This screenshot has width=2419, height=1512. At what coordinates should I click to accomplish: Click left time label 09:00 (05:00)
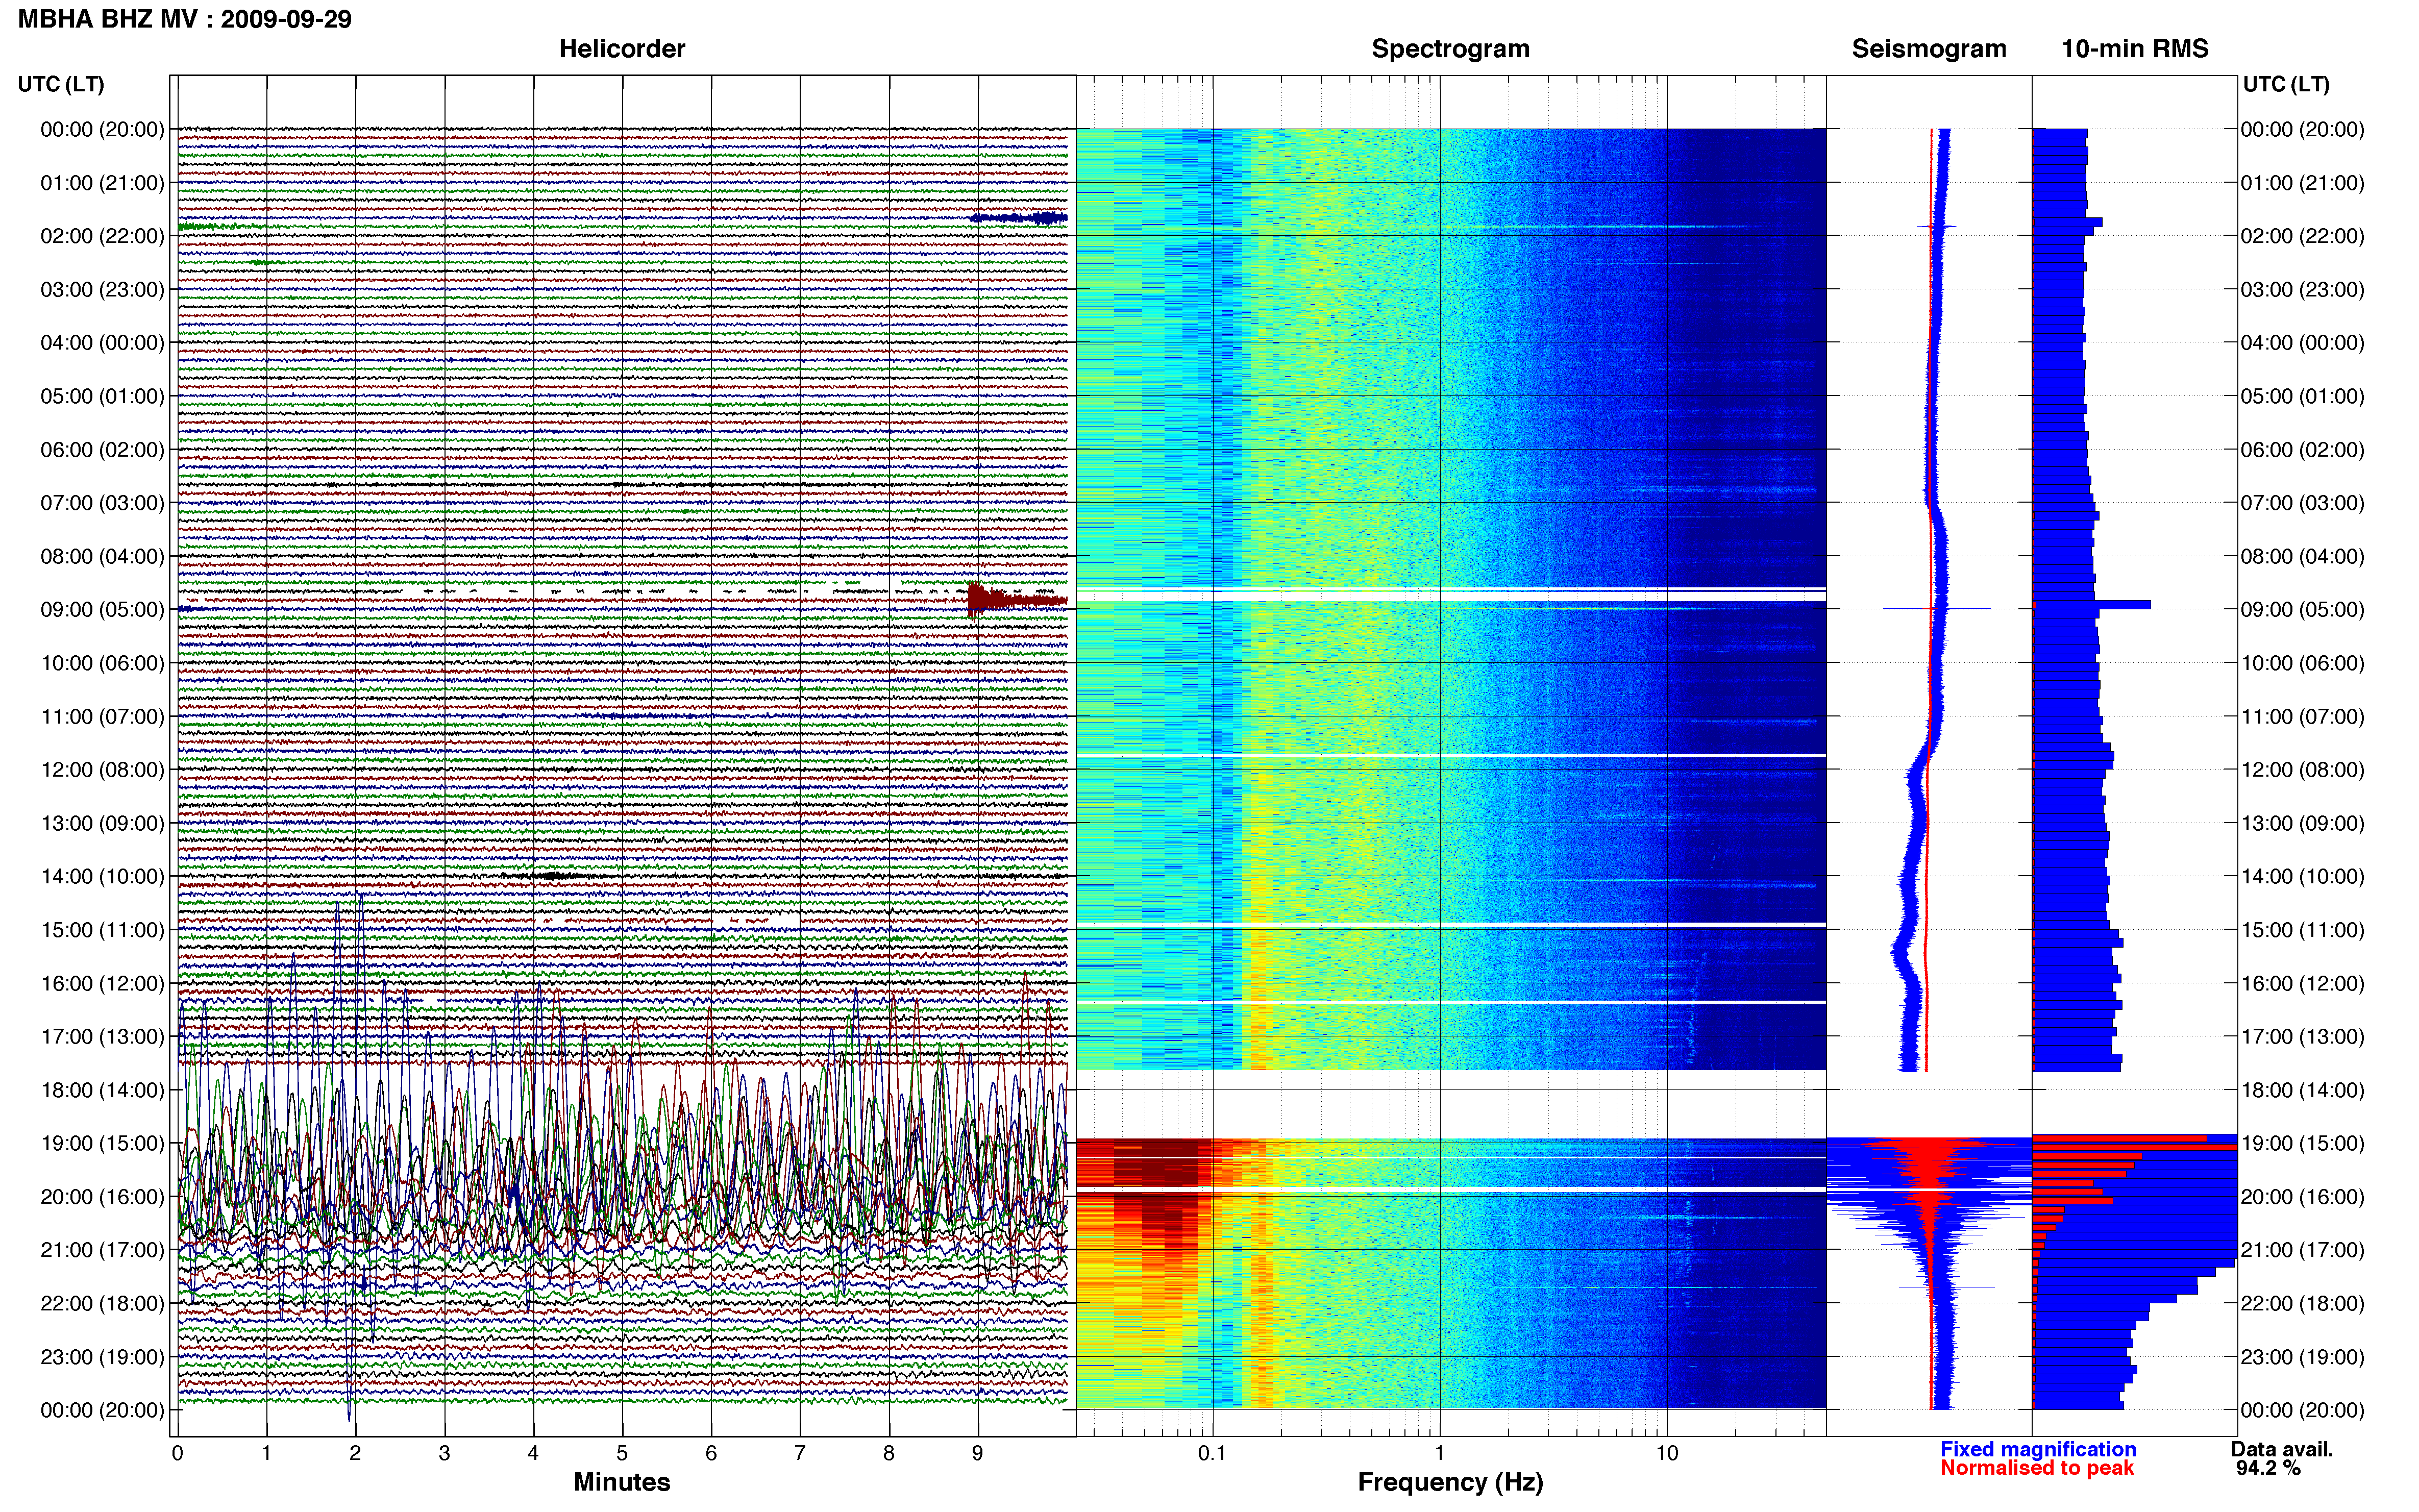point(102,610)
